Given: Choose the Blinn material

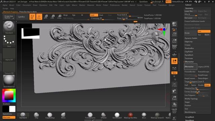Looking at the screenshot, I should [144, 116].
